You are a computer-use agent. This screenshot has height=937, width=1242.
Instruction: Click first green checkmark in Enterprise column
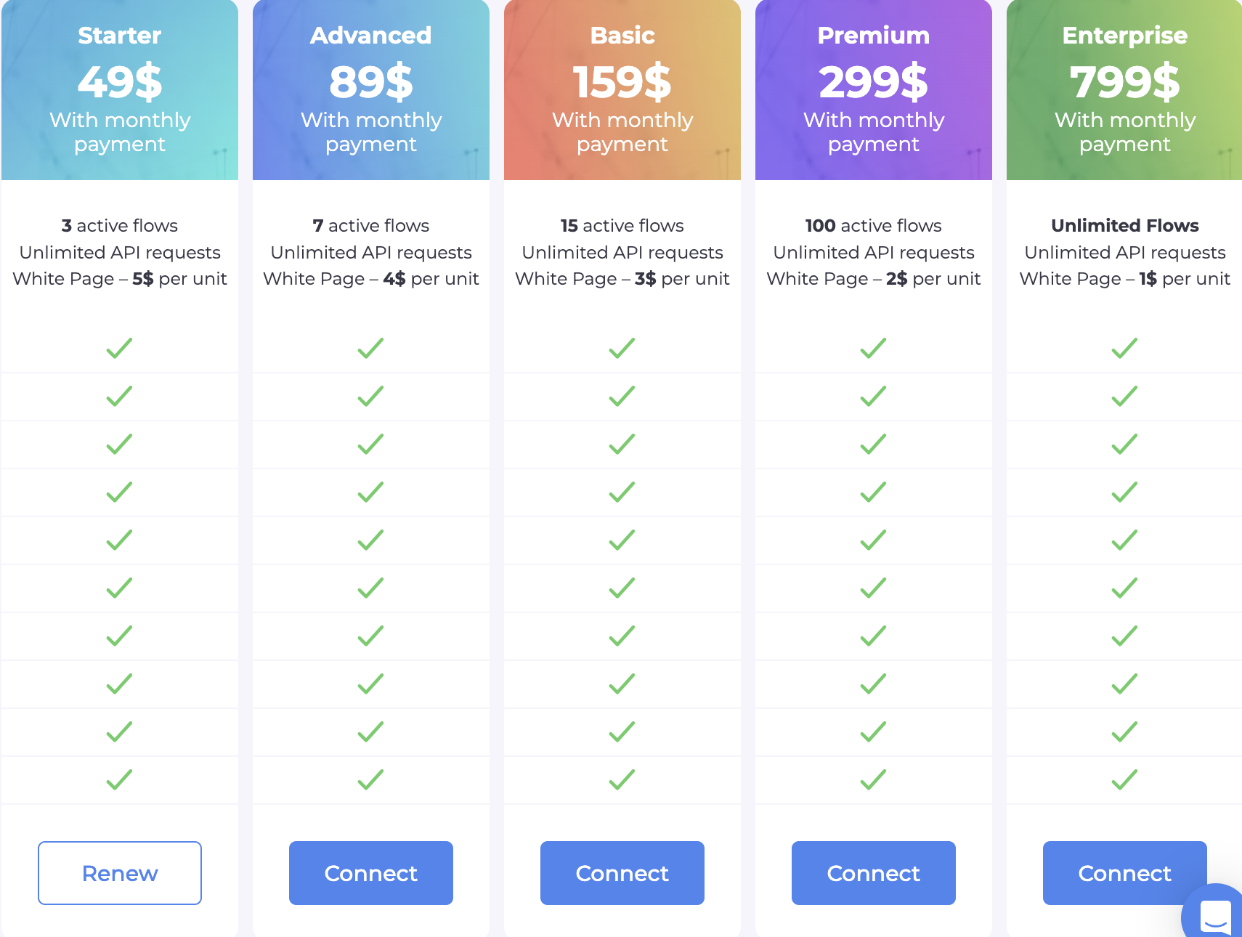(1124, 348)
